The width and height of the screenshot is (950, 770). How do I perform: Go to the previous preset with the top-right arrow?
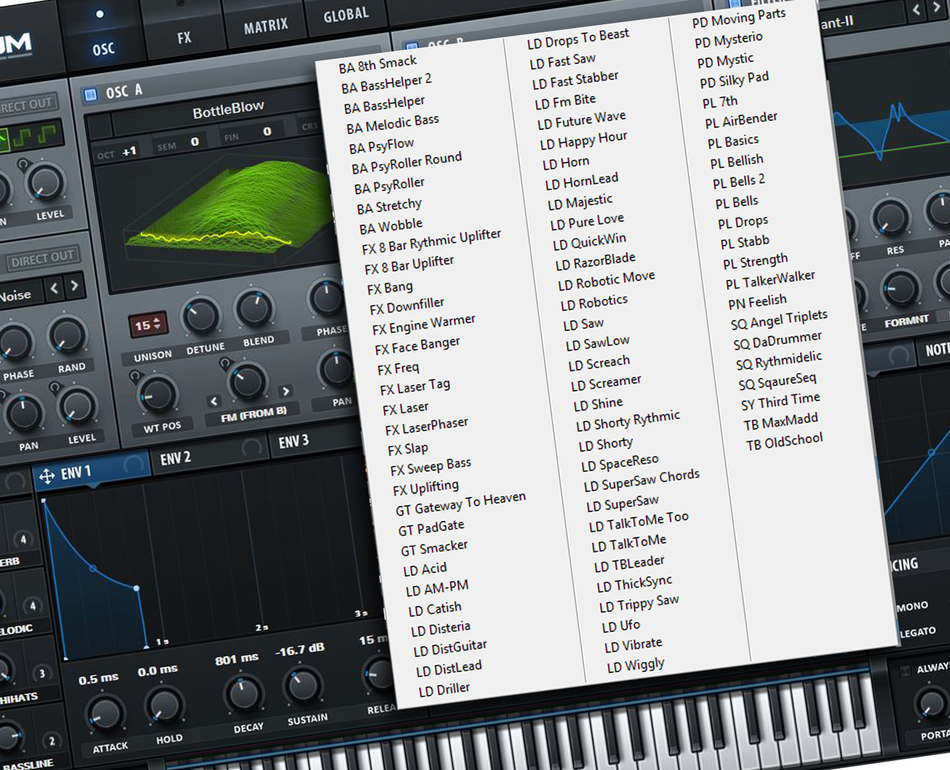pyautogui.click(x=916, y=9)
